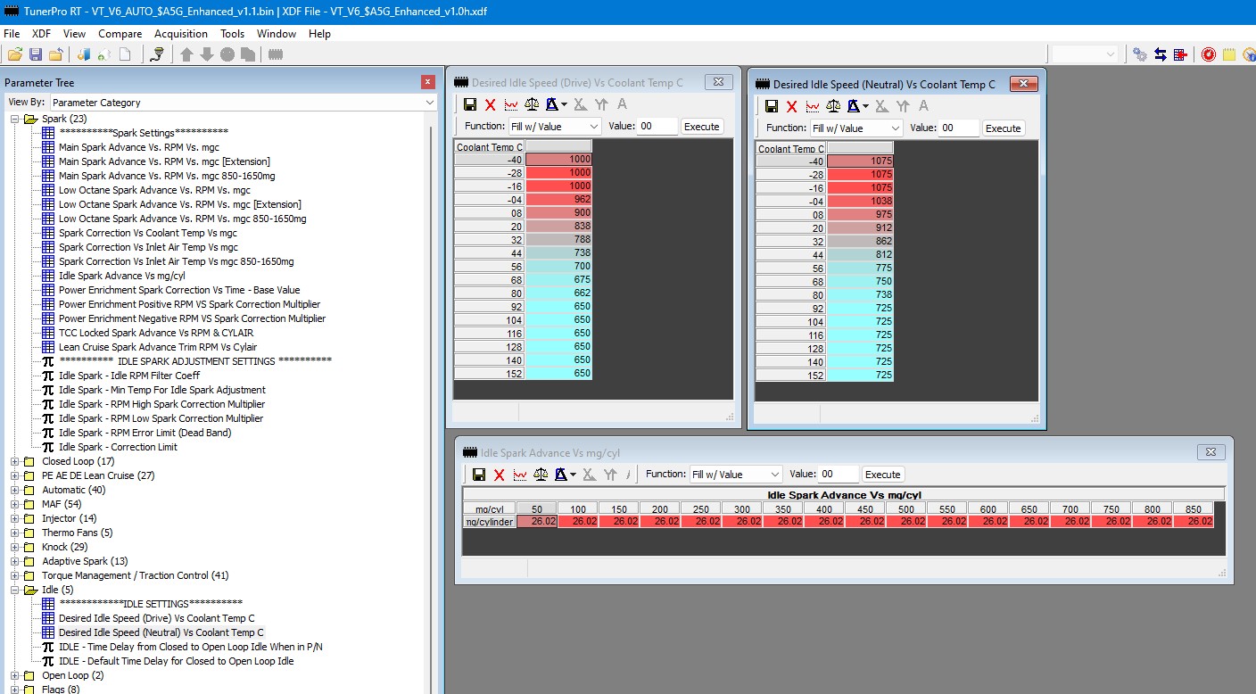Screen dimensions: 1256x694
Task: Click Execute in Neutral idle speed window
Action: 1003,128
